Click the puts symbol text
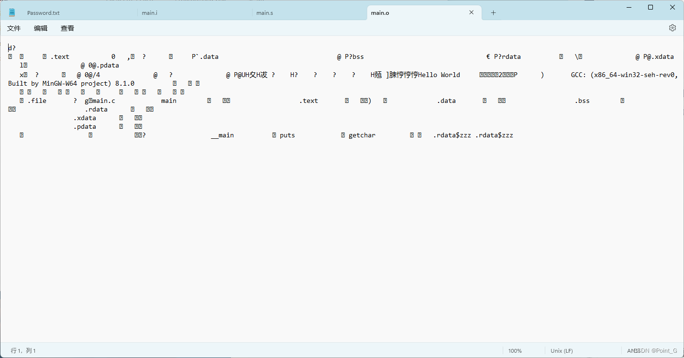The image size is (684, 358). 287,135
